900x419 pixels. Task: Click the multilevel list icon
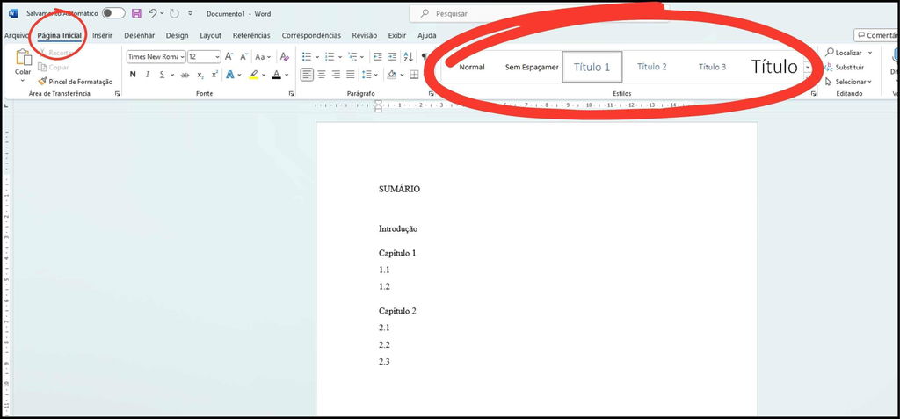click(x=352, y=57)
